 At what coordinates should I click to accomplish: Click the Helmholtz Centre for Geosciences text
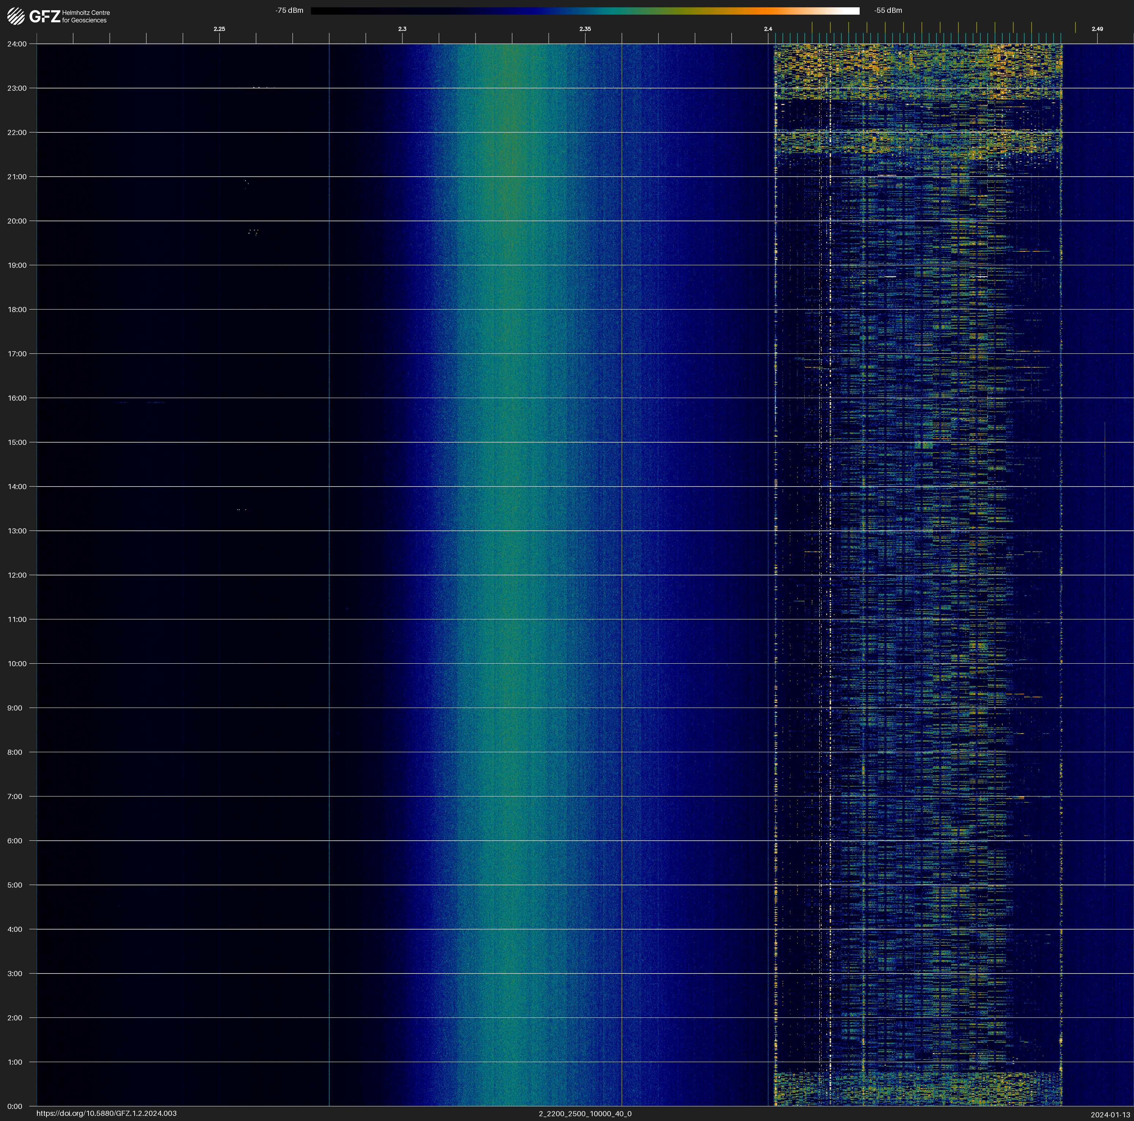86,16
